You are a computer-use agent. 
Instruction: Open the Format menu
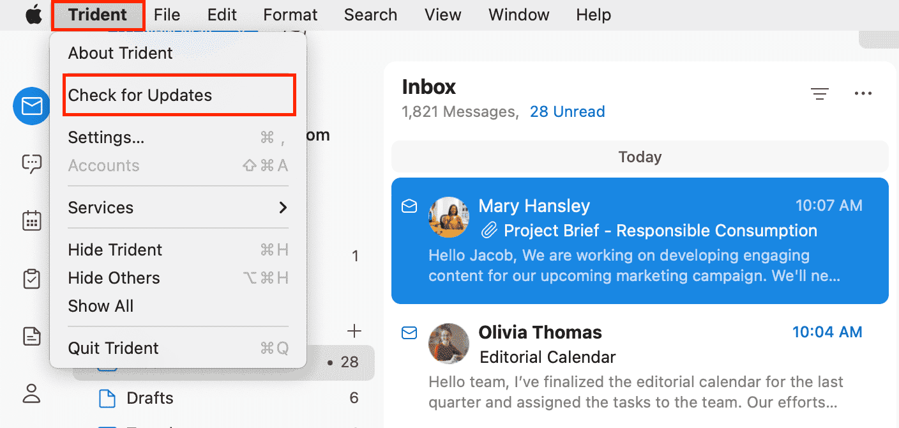[291, 15]
